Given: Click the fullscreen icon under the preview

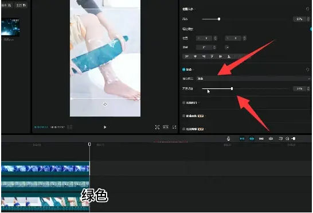Looking at the screenshot, I should coord(174,127).
